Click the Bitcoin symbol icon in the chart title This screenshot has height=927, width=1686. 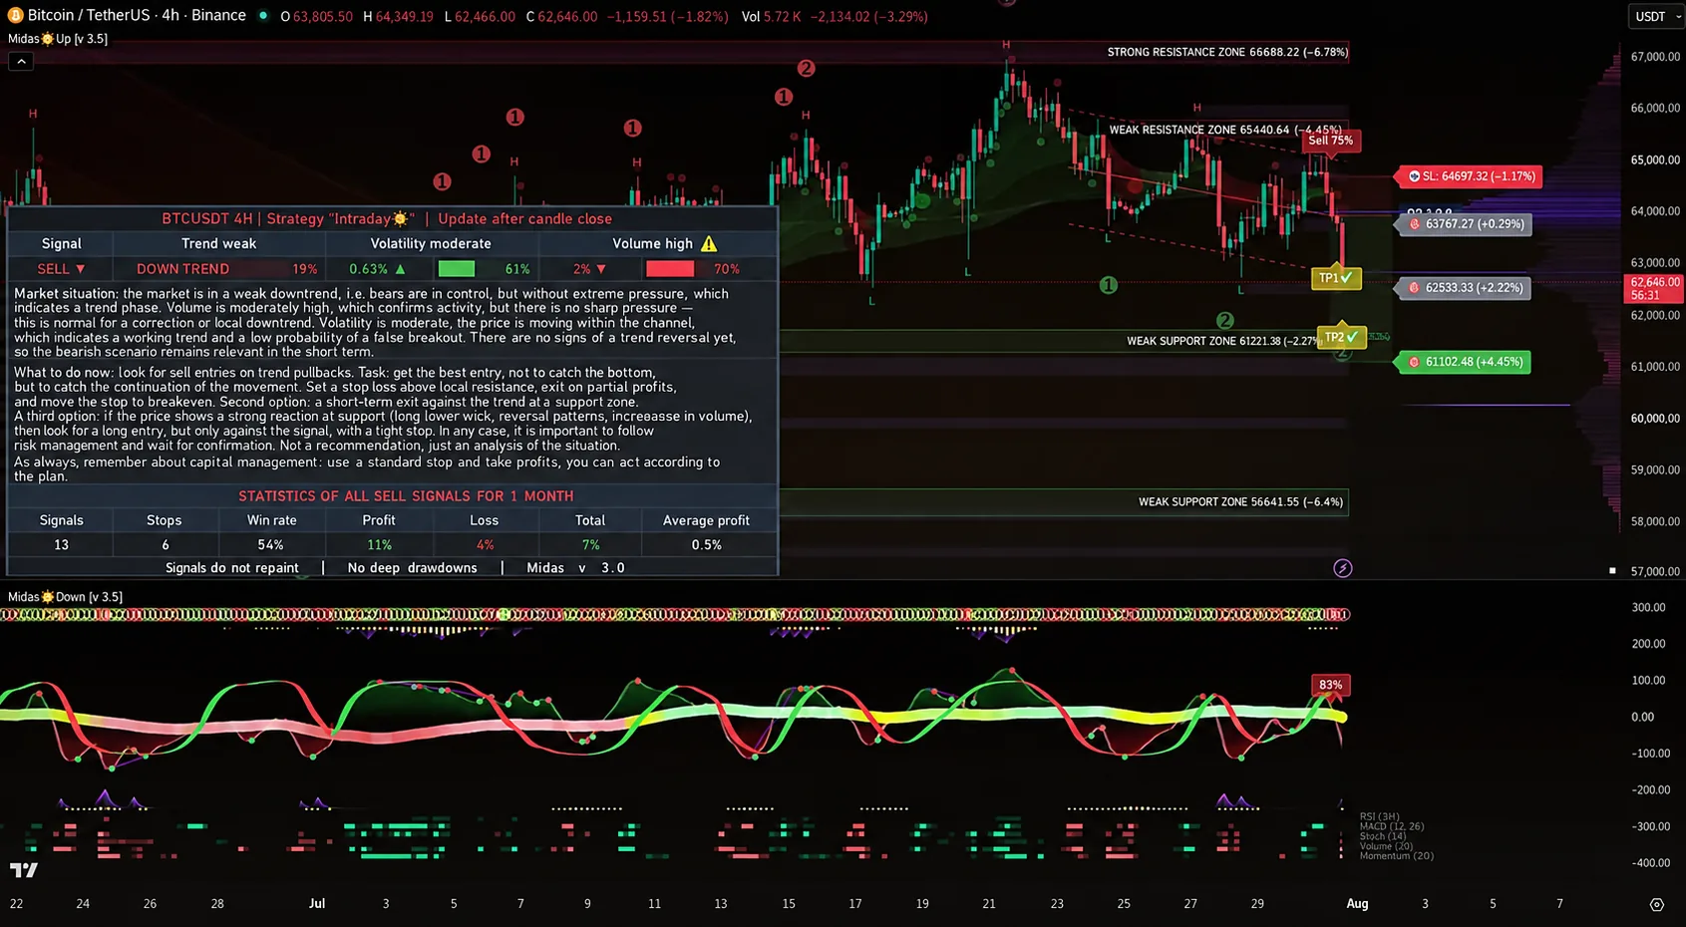pyautogui.click(x=16, y=16)
